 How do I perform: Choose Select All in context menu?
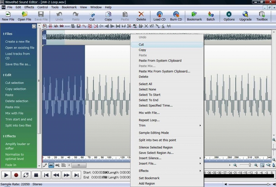coord(167,84)
